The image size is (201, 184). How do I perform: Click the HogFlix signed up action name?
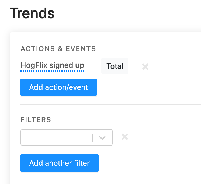[52, 65]
